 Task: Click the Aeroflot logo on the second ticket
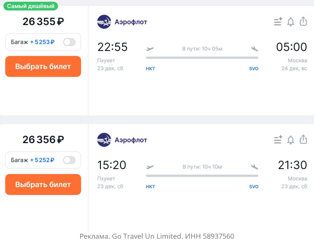pos(104,140)
